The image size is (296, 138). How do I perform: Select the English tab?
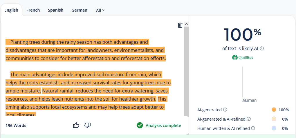coord(11,10)
